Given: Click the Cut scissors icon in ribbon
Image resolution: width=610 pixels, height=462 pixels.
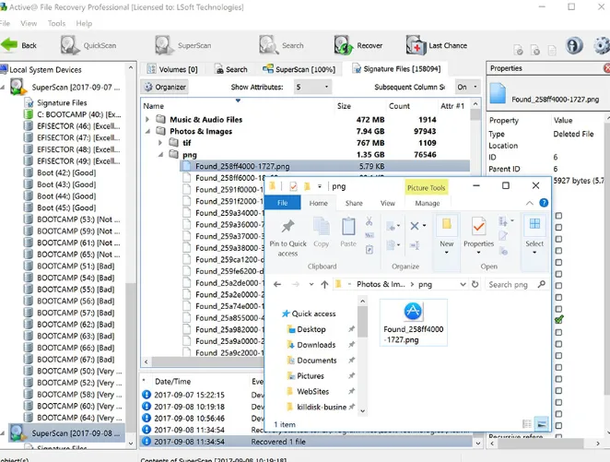Looking at the screenshot, I should pyautogui.click(x=369, y=221).
